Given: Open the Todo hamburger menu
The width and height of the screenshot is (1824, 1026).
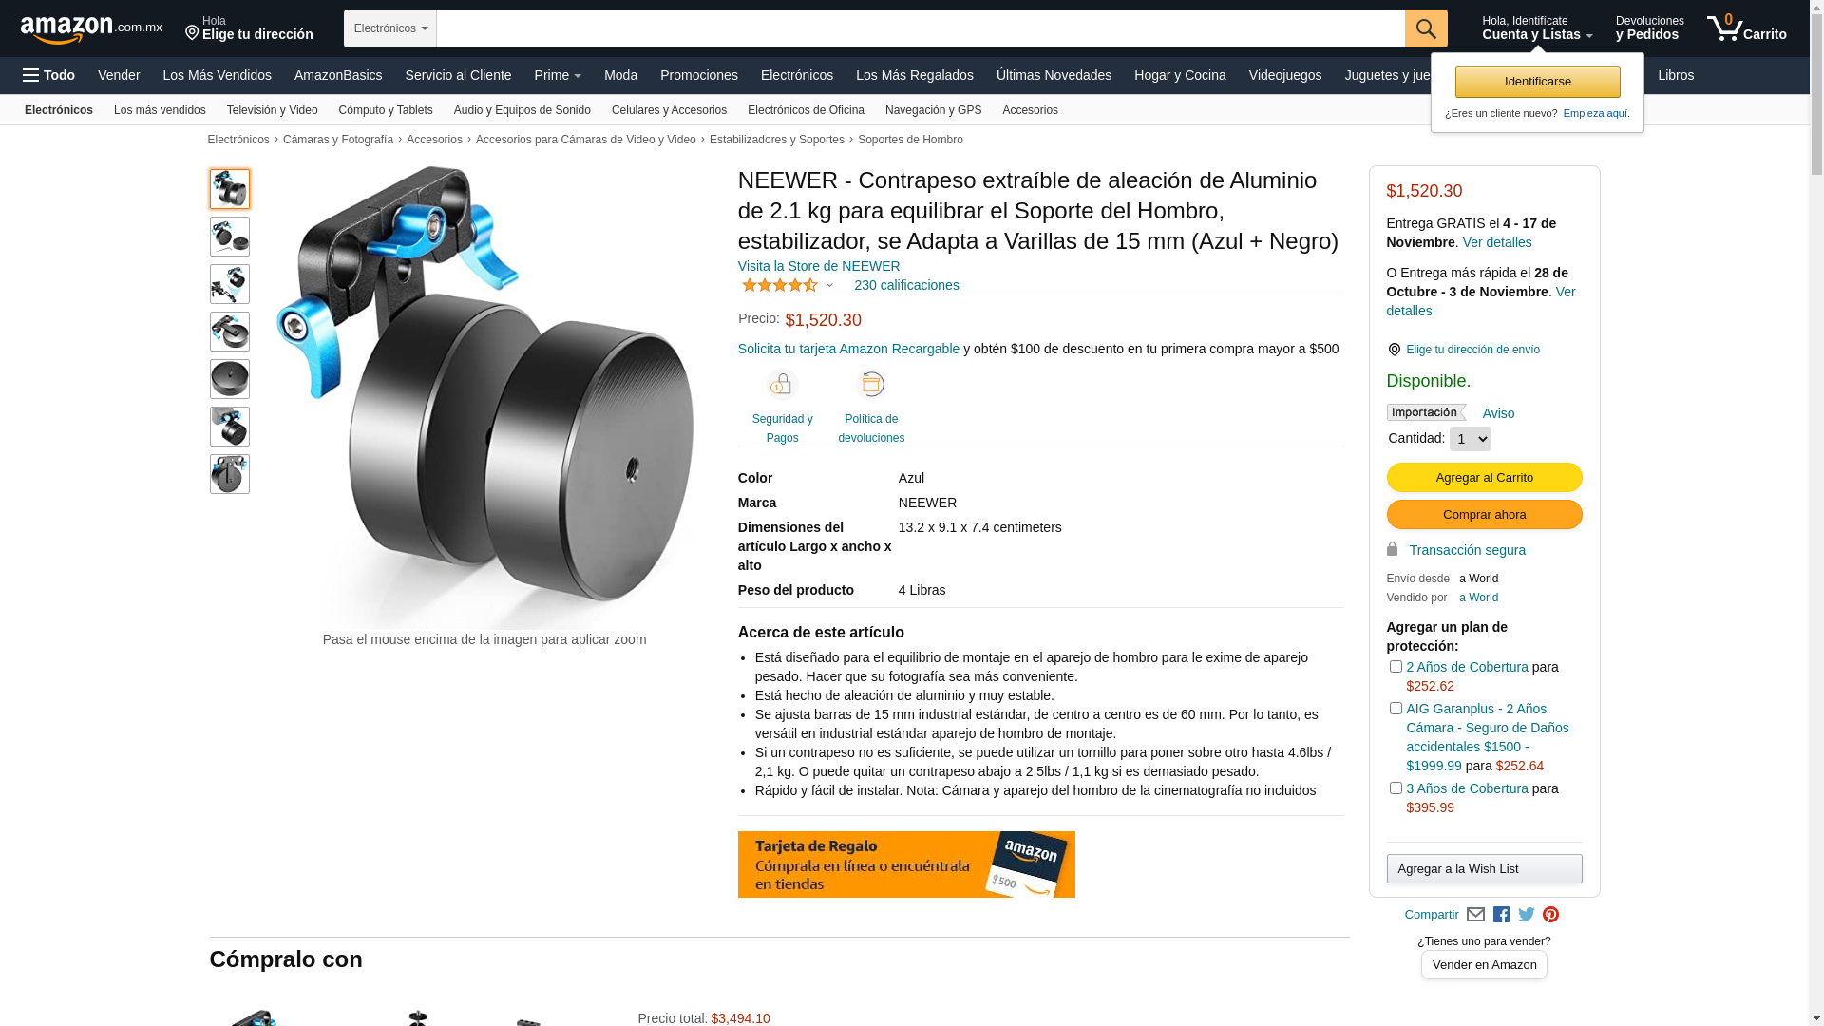Looking at the screenshot, I should [48, 75].
